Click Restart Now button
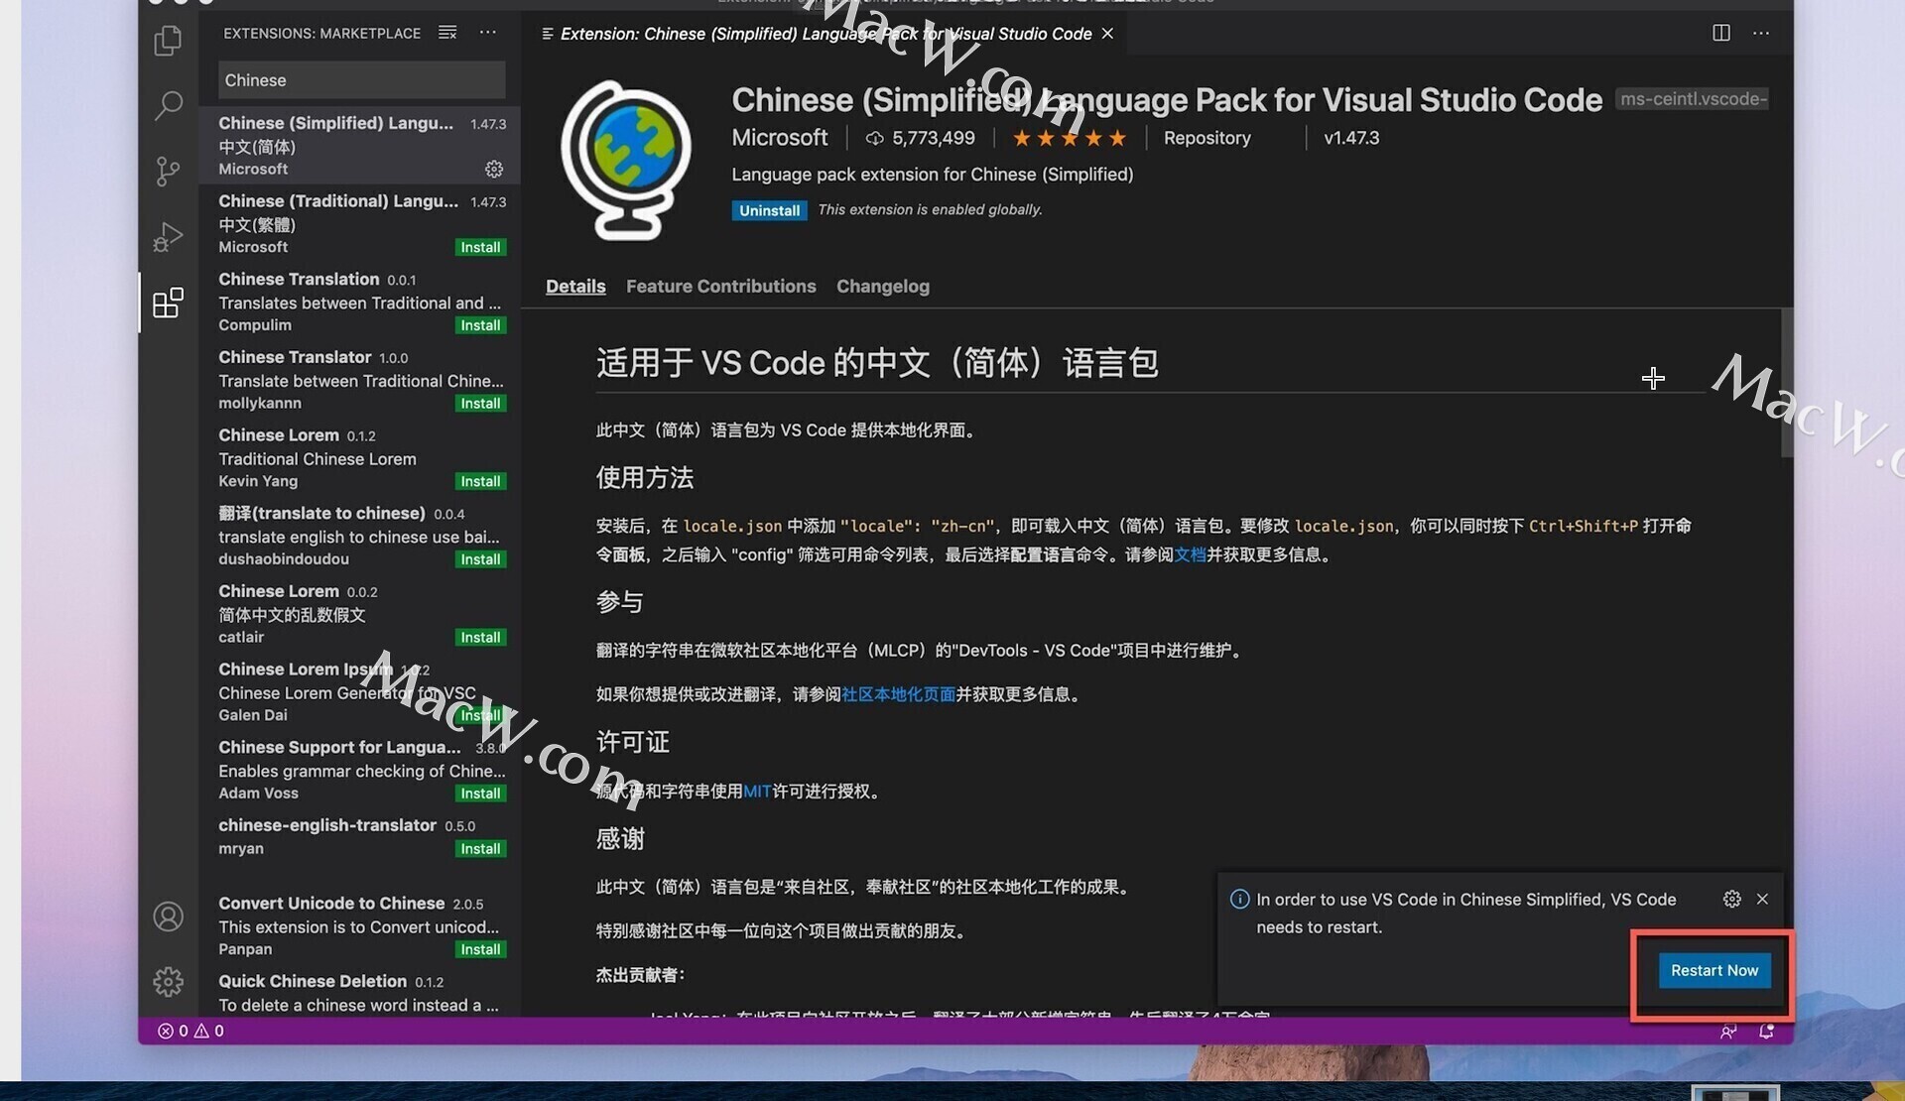 coord(1714,970)
